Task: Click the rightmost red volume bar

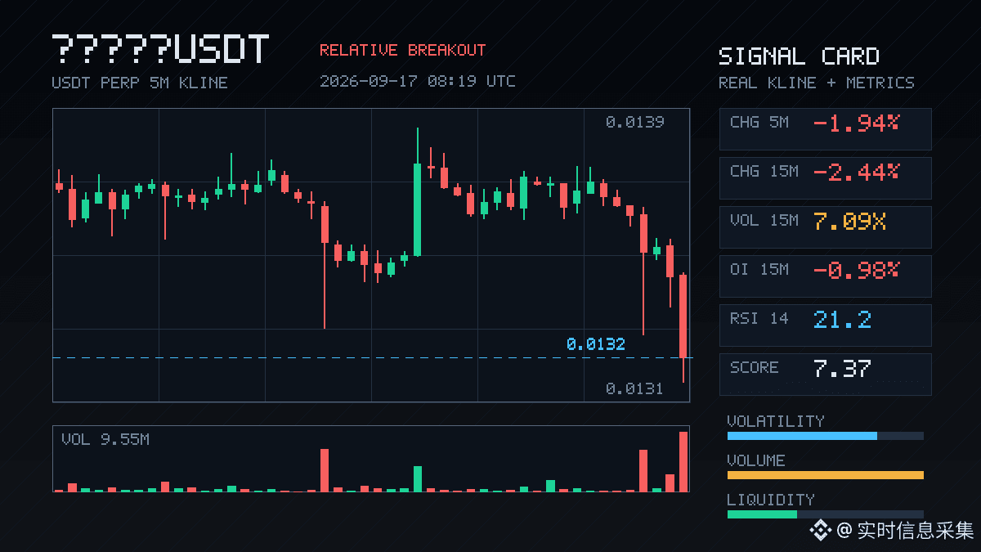Action: [x=683, y=461]
